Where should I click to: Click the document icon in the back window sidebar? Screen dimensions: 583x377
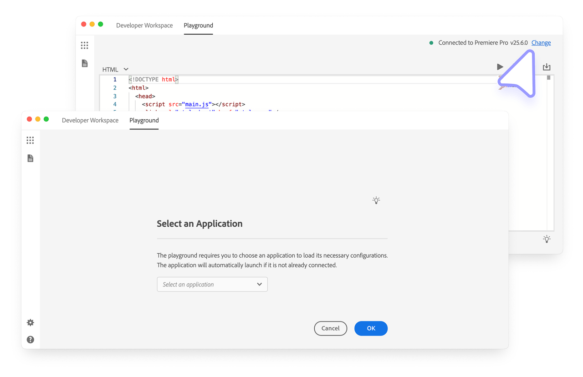[x=84, y=63]
